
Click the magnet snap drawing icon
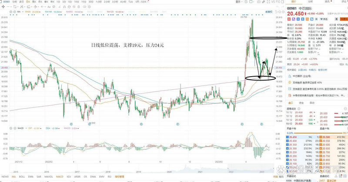(64, 7)
